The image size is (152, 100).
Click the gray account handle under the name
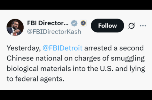54,32
